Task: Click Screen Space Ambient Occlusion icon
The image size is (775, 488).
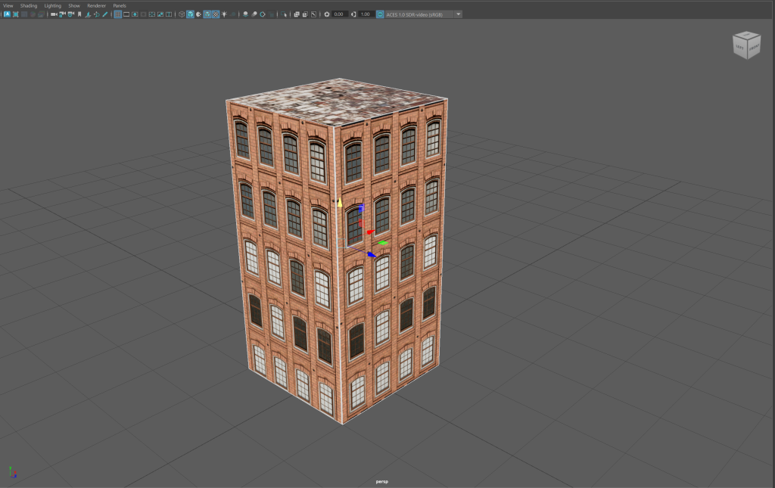Action: [x=246, y=14]
